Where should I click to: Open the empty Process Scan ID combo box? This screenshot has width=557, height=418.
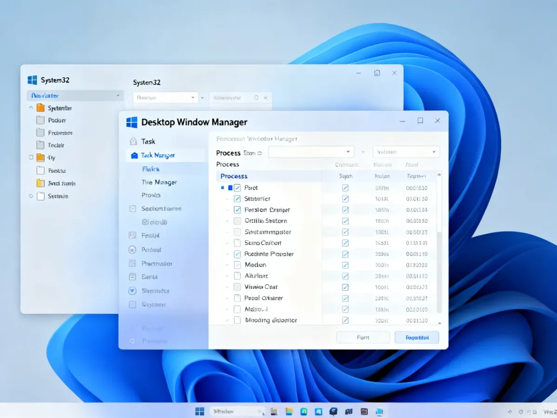point(311,152)
